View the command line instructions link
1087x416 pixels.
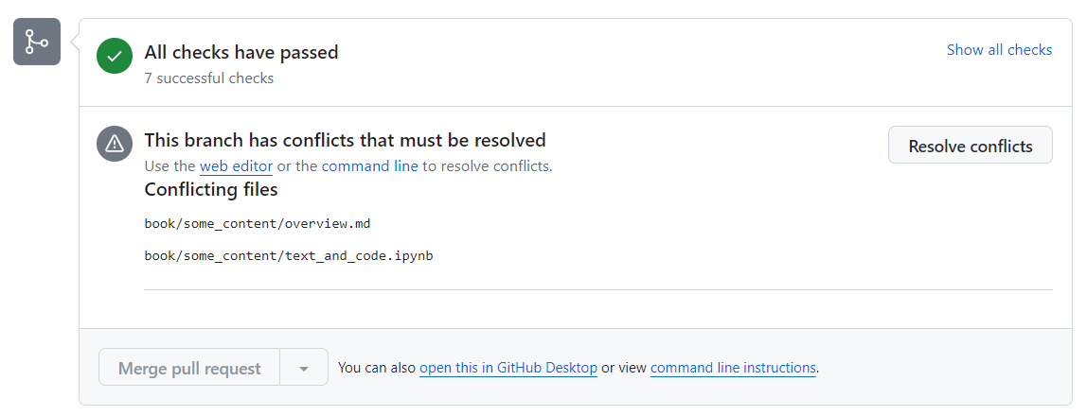pos(733,368)
